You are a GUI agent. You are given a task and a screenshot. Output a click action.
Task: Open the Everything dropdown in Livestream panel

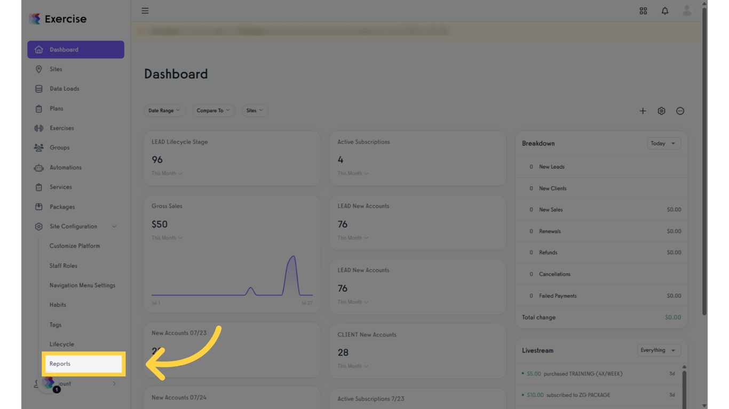click(658, 350)
